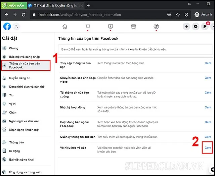Screen dimensions: 215x176
Task: Go back to the previous page
Action: pyautogui.click(x=6, y=15)
